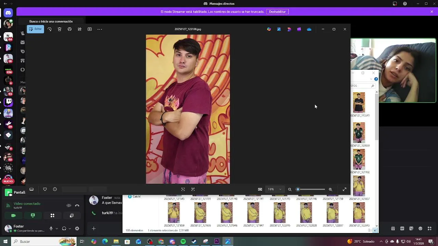Rotate the photo using the rotate icon
438x246 pixels.
(x=50, y=29)
